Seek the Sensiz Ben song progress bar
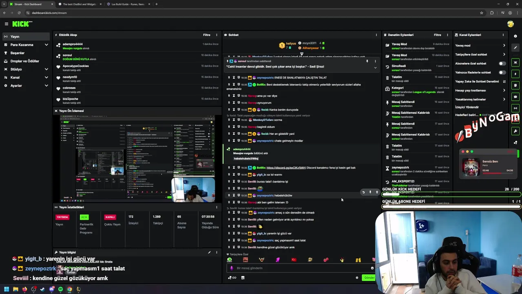 (498, 173)
